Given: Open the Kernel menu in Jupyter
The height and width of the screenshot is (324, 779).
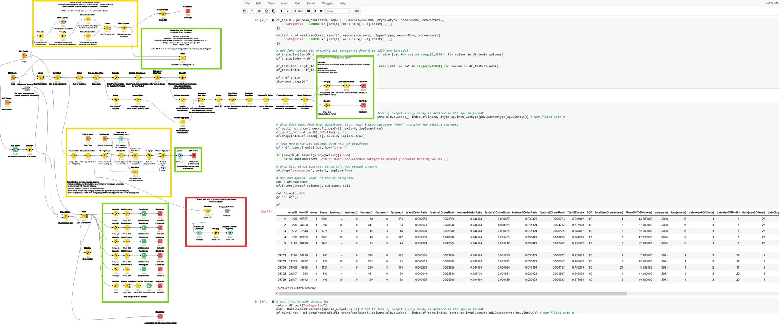Looking at the screenshot, I should point(311,3).
